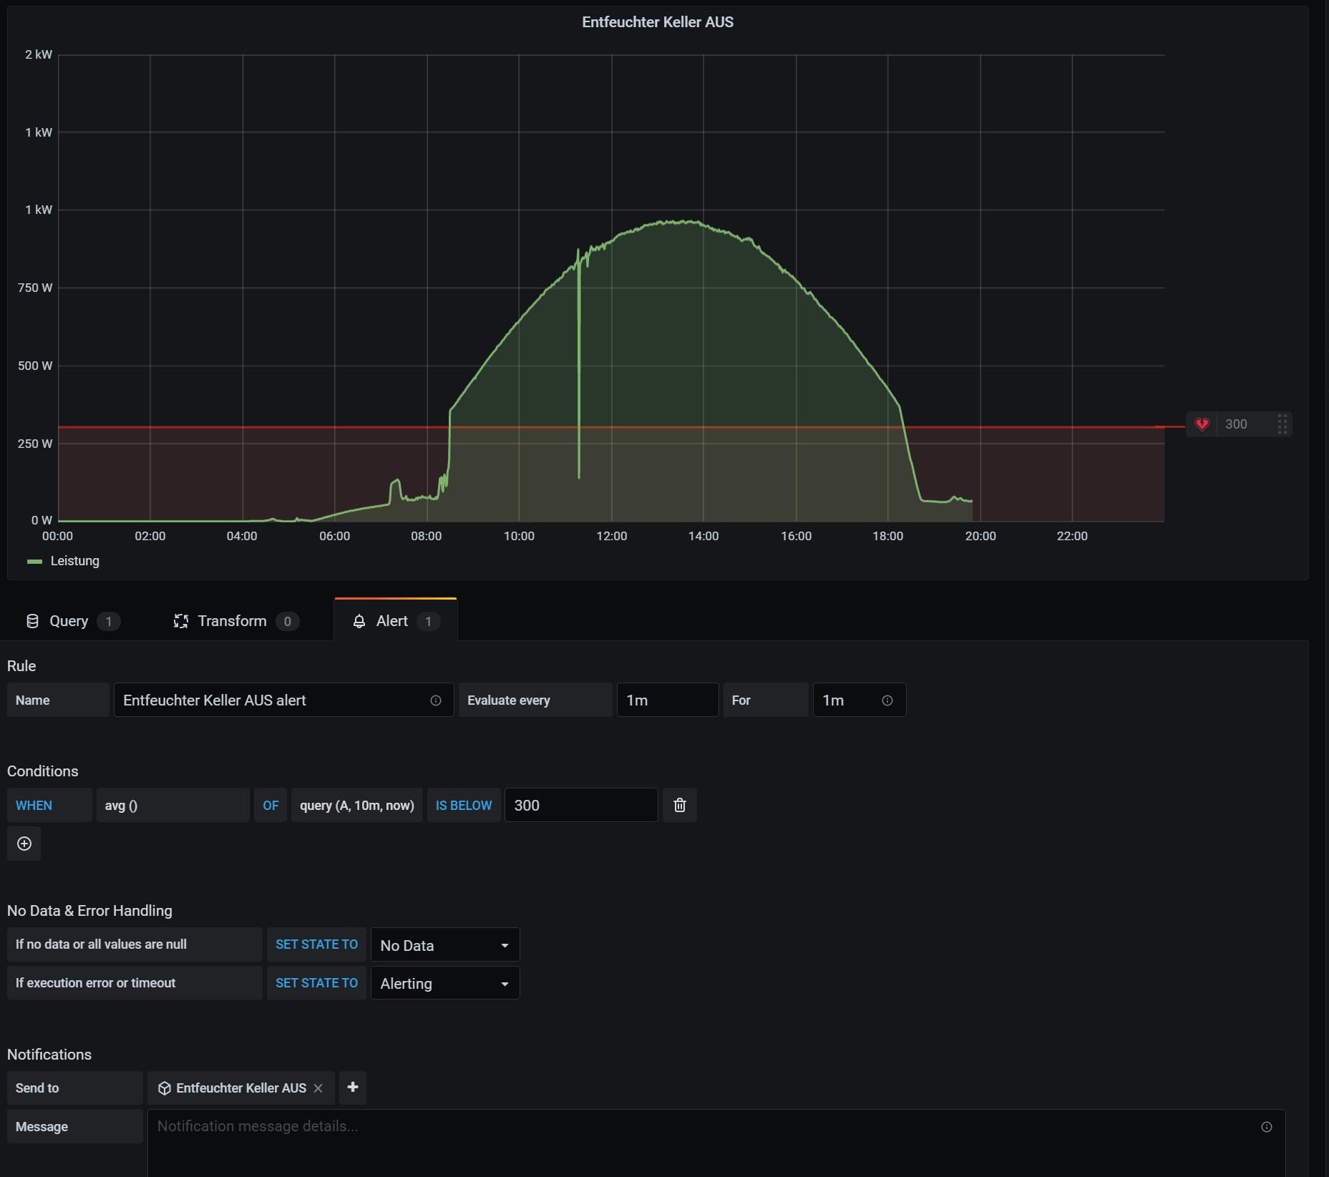This screenshot has width=1329, height=1177.
Task: Change the IS BELOW evaluator type
Action: tap(463, 805)
